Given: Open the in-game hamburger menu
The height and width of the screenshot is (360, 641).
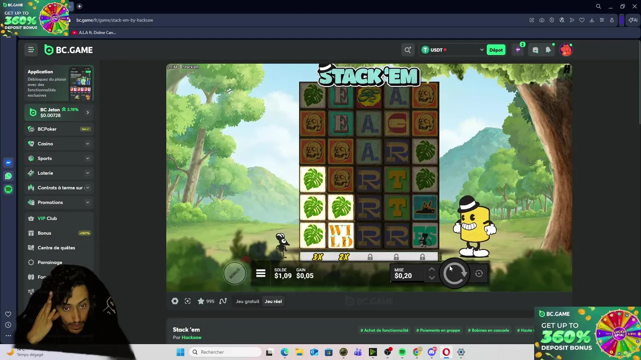Looking at the screenshot, I should pos(260,273).
